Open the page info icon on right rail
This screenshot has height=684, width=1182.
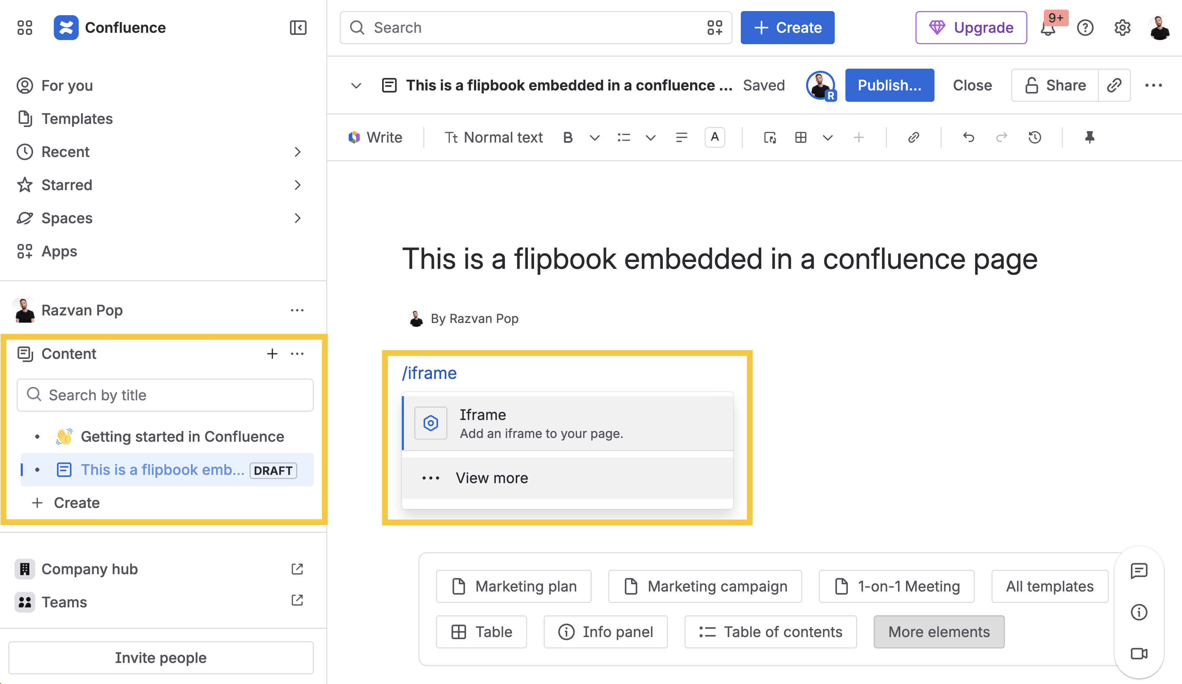1139,612
